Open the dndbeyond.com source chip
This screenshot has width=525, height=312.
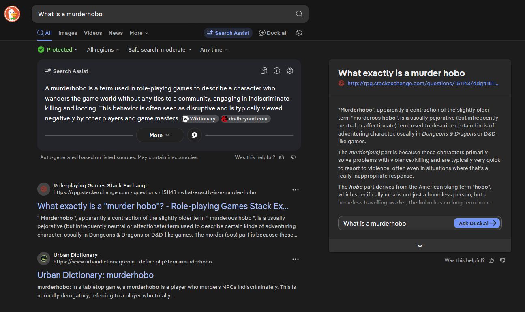coord(246,119)
